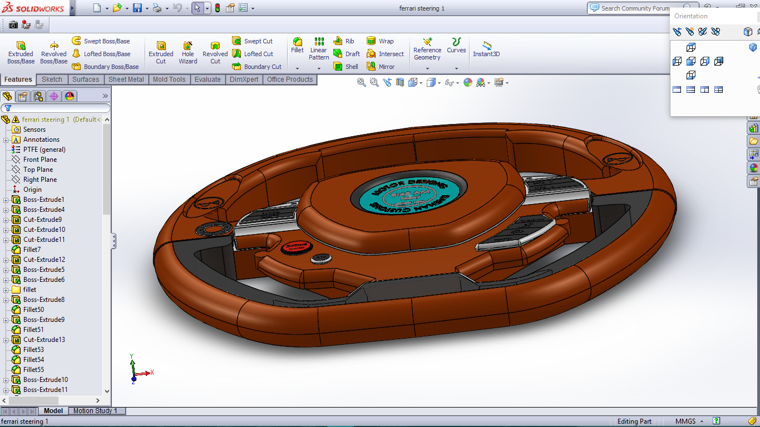760x427 pixels.
Task: Open the DimXpertManager tab icon
Action: [54, 96]
